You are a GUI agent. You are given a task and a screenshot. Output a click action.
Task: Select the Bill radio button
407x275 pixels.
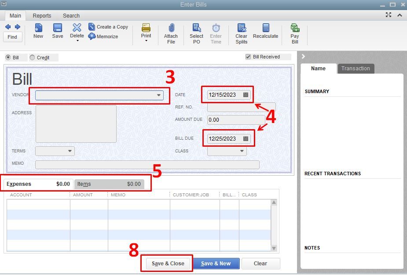click(x=8, y=57)
